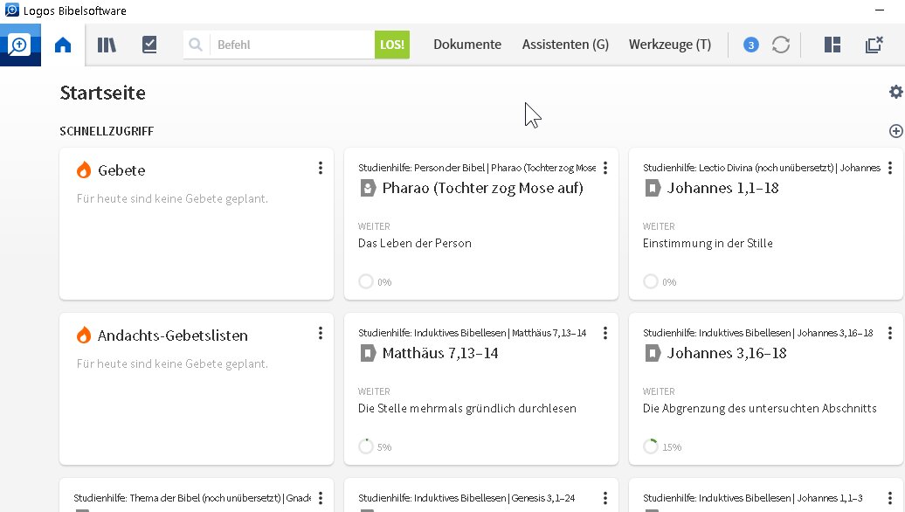Screen dimensions: 905x512
Task: Open the Assistenten (G) menu
Action: 566,45
